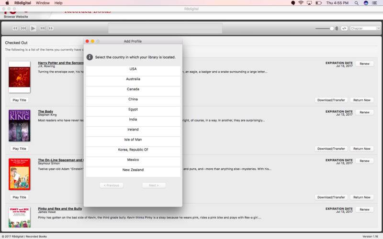Select Ireland in the country list
The image size is (383, 239).
pyautogui.click(x=133, y=131)
